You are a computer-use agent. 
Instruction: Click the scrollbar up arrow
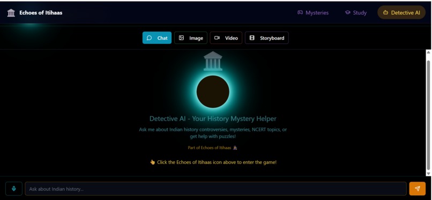tap(428, 53)
